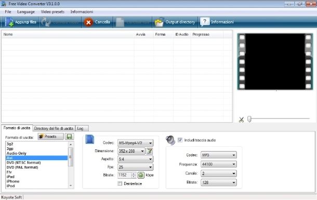Select 3gp in output format list
The width and height of the screenshot is (317, 200).
click(x=37, y=149)
